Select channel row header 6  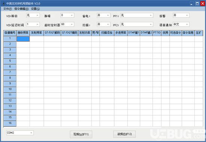pyautogui.click(x=10, y=67)
